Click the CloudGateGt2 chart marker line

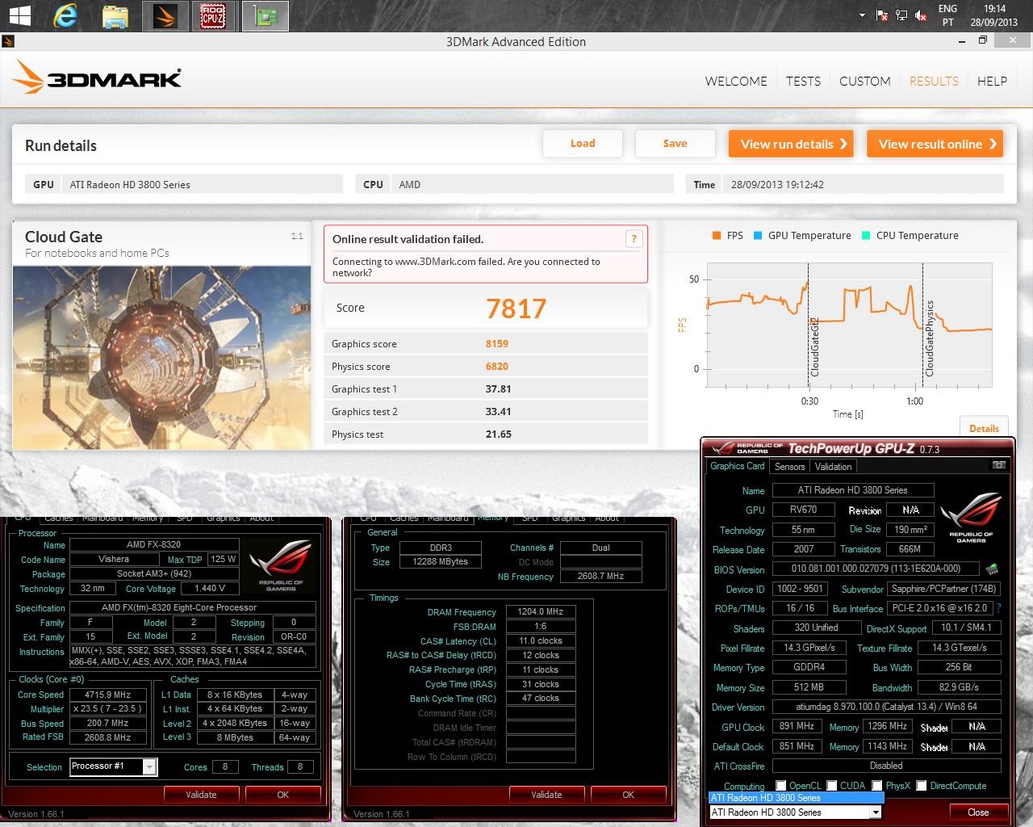pos(809,323)
